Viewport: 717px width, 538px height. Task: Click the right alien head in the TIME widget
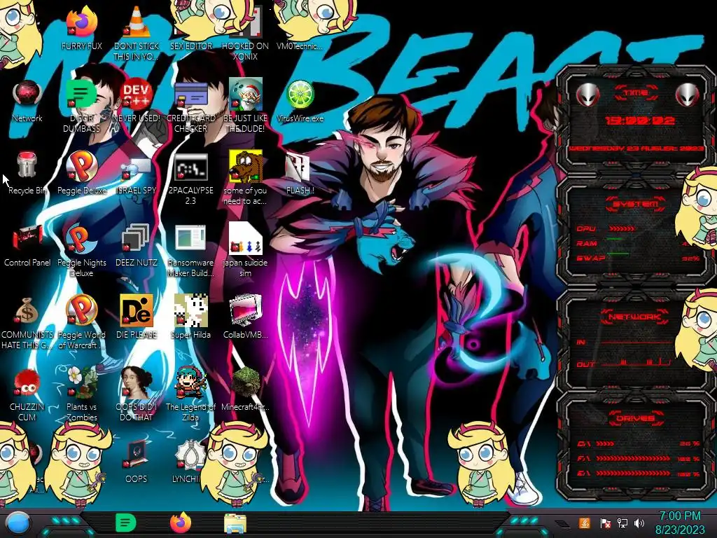tap(688, 95)
